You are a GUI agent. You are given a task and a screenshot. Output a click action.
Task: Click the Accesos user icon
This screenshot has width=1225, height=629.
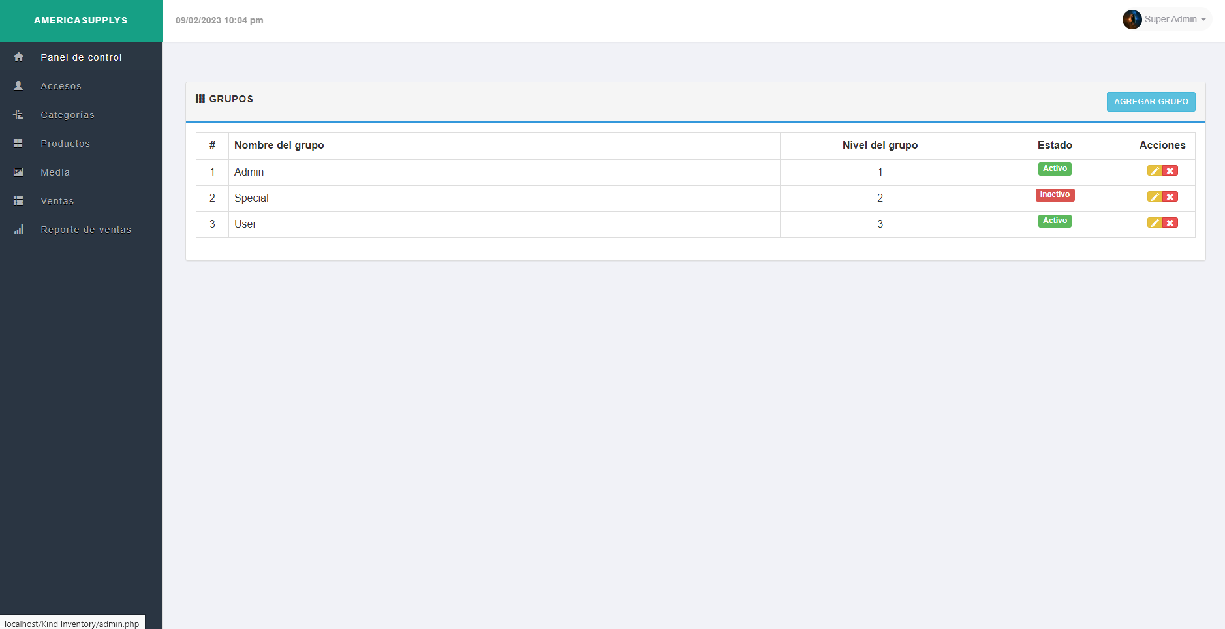point(18,86)
